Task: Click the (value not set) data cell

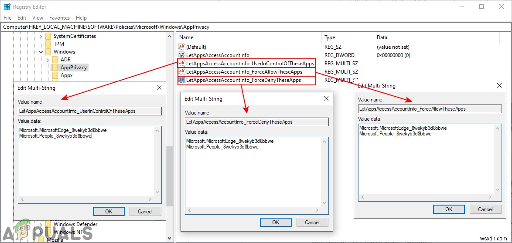Action: pos(393,47)
